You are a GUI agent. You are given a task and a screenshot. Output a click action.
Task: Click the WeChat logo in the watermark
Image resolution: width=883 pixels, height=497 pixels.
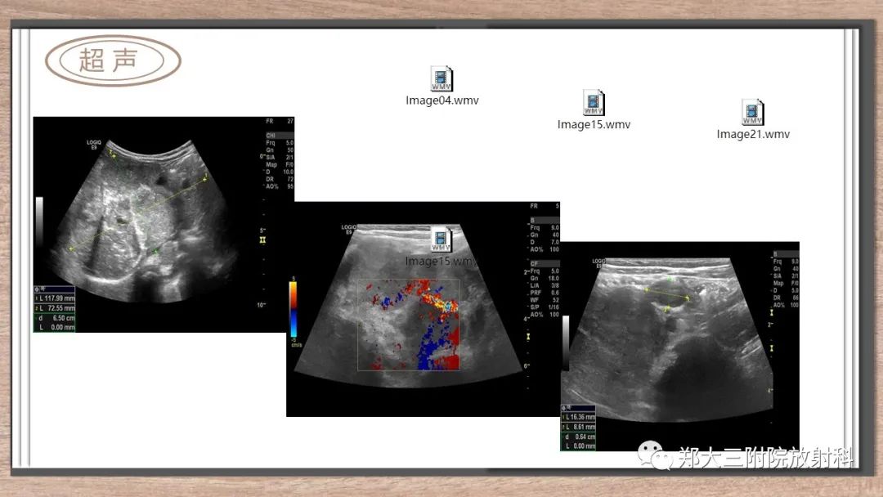[x=654, y=454]
